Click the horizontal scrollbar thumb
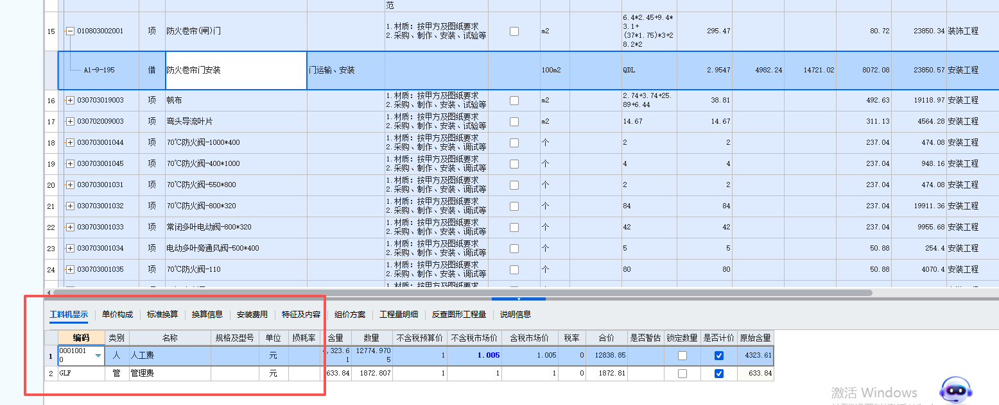Screen dimensions: 999x405 pos(519,299)
